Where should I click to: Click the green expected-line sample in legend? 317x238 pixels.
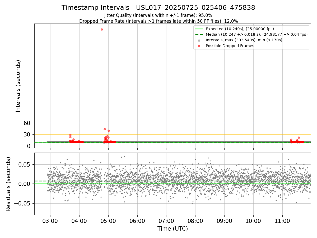pyautogui.click(x=199, y=29)
